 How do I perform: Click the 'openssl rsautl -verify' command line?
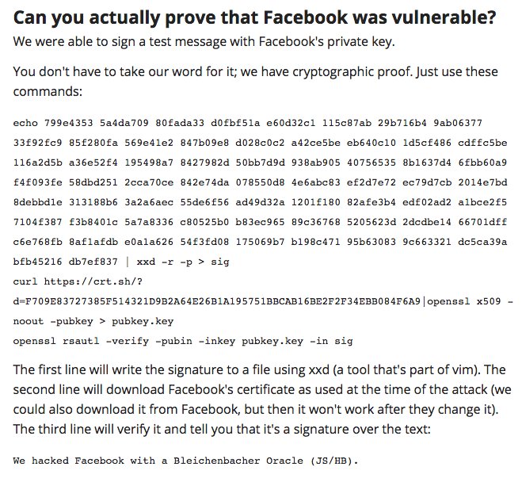coord(183,341)
